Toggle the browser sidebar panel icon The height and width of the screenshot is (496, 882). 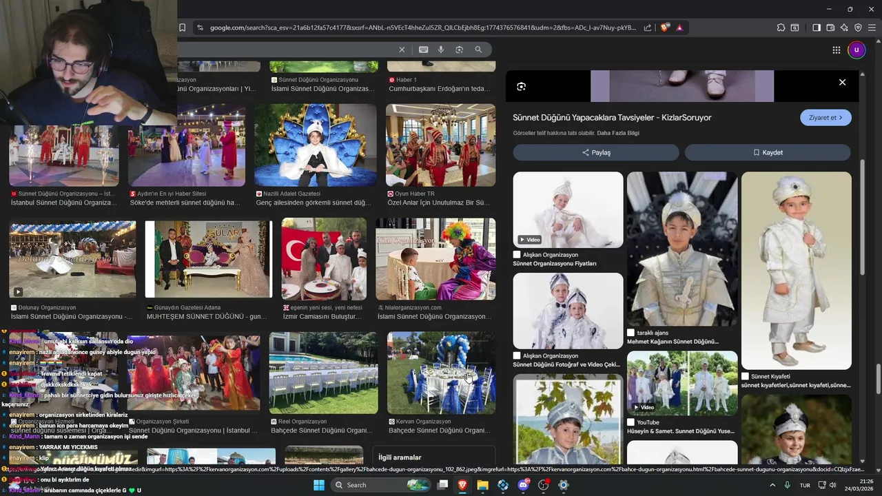click(x=817, y=28)
